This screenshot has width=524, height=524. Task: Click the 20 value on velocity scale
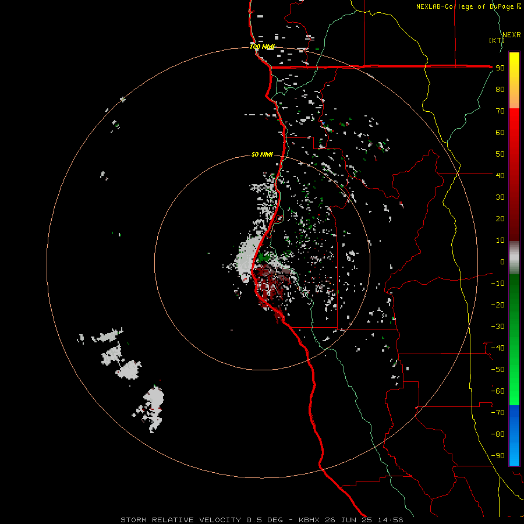500,218
